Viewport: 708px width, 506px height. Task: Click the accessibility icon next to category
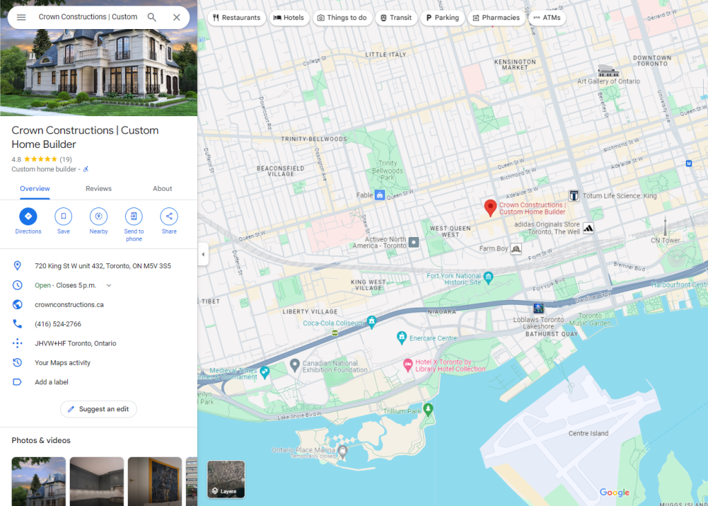tap(86, 169)
